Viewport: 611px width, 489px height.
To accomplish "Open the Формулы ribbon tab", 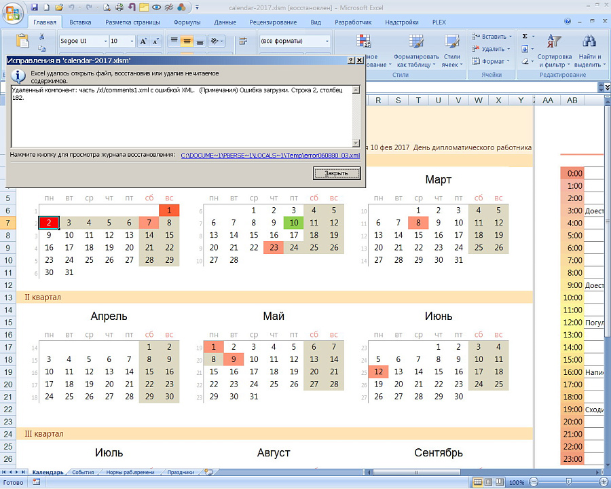I will pos(187,22).
